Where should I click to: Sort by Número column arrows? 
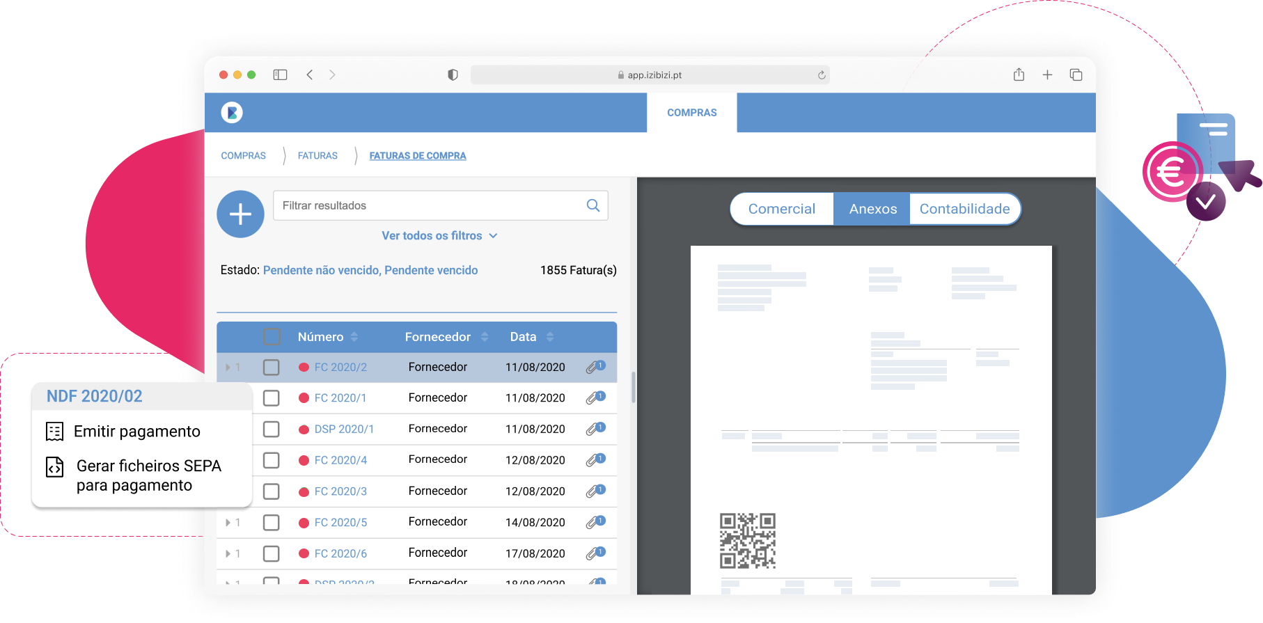354,337
